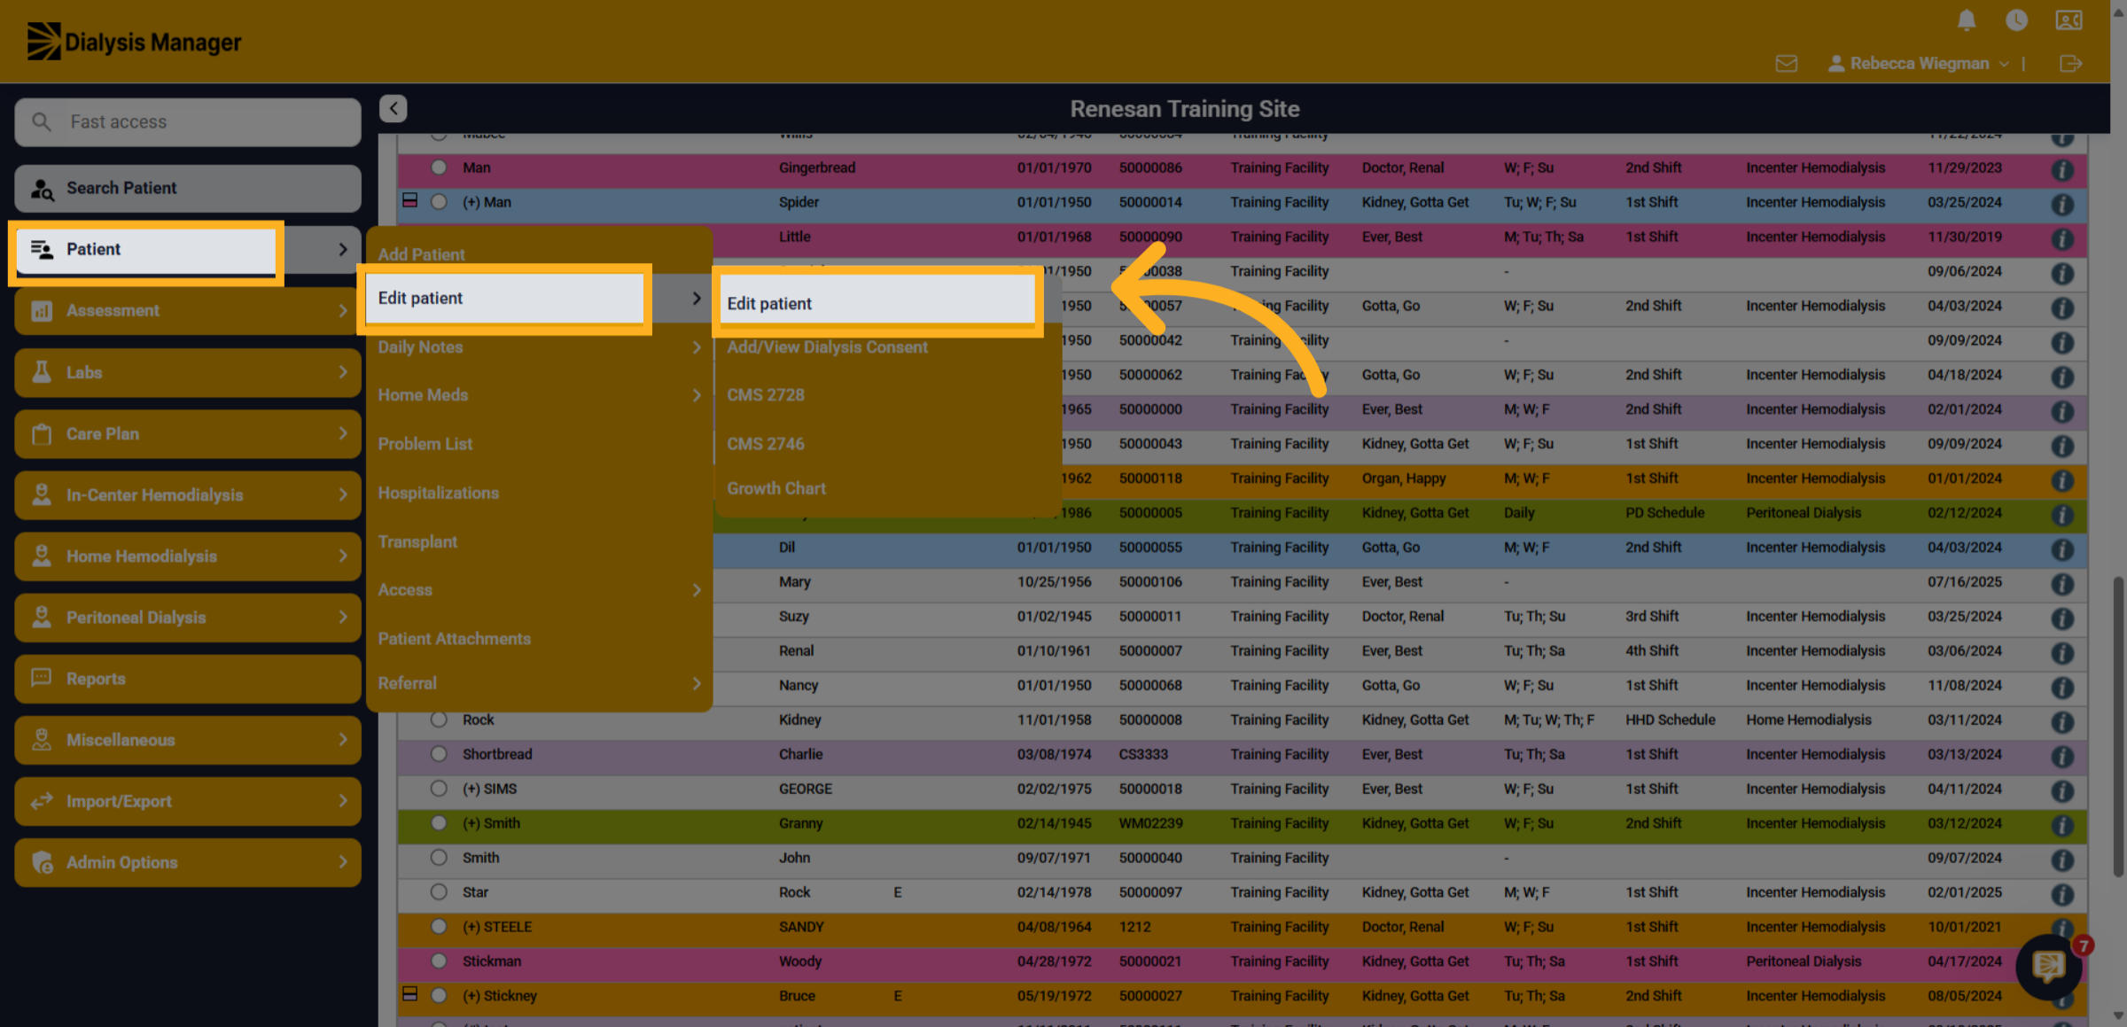
Task: Expand the Spider Man row using the minus icon
Action: (409, 200)
